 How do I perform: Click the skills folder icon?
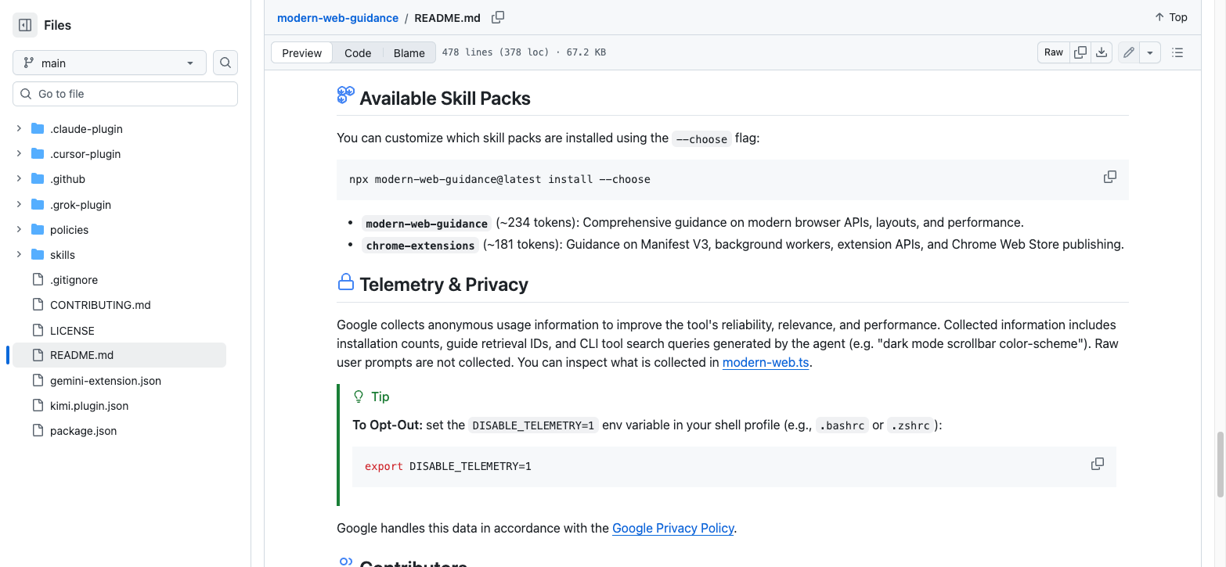(38, 254)
